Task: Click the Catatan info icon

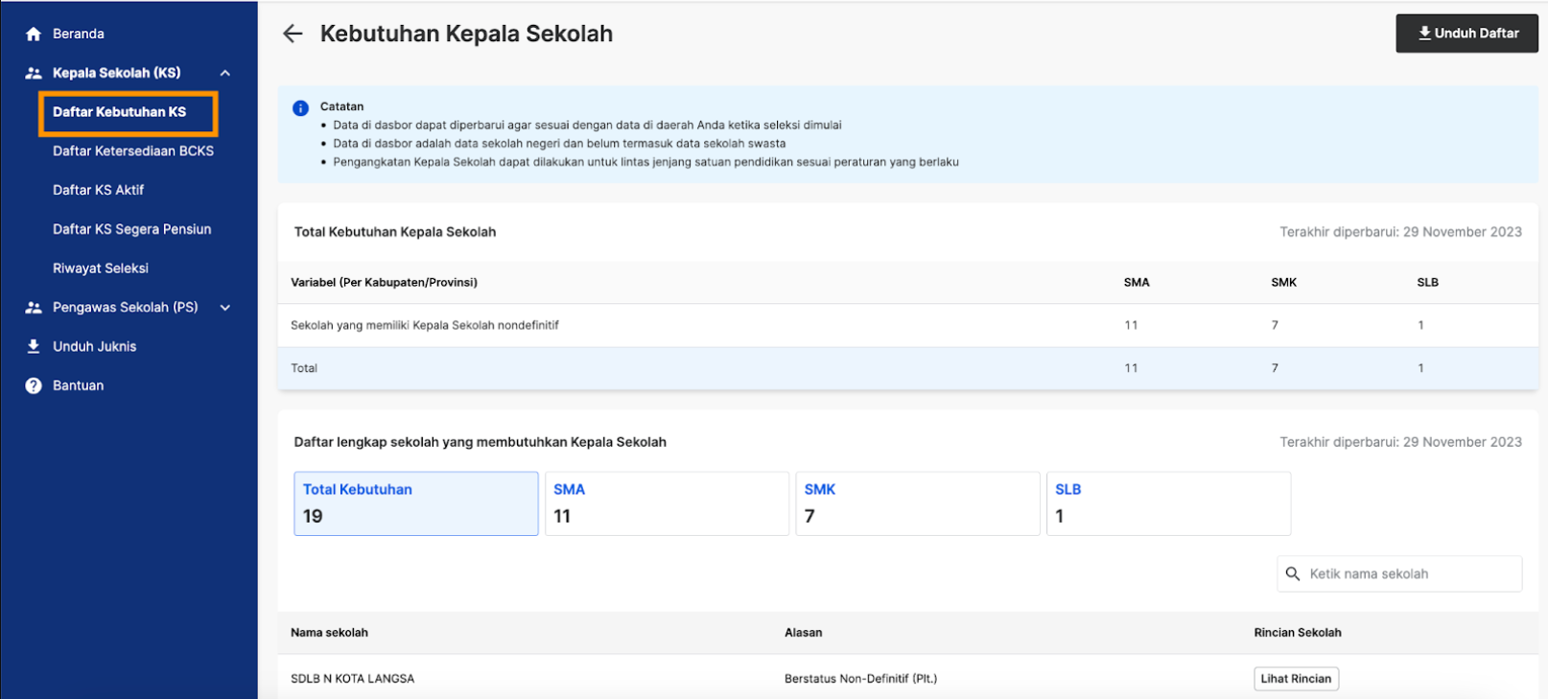Action: point(300,107)
